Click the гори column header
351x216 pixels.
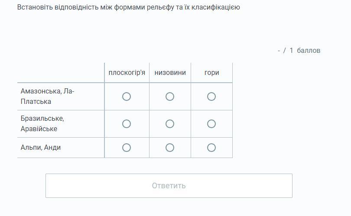coord(211,73)
